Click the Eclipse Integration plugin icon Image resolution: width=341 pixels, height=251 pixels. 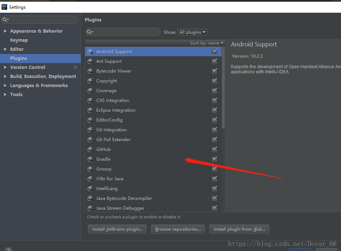point(90,111)
